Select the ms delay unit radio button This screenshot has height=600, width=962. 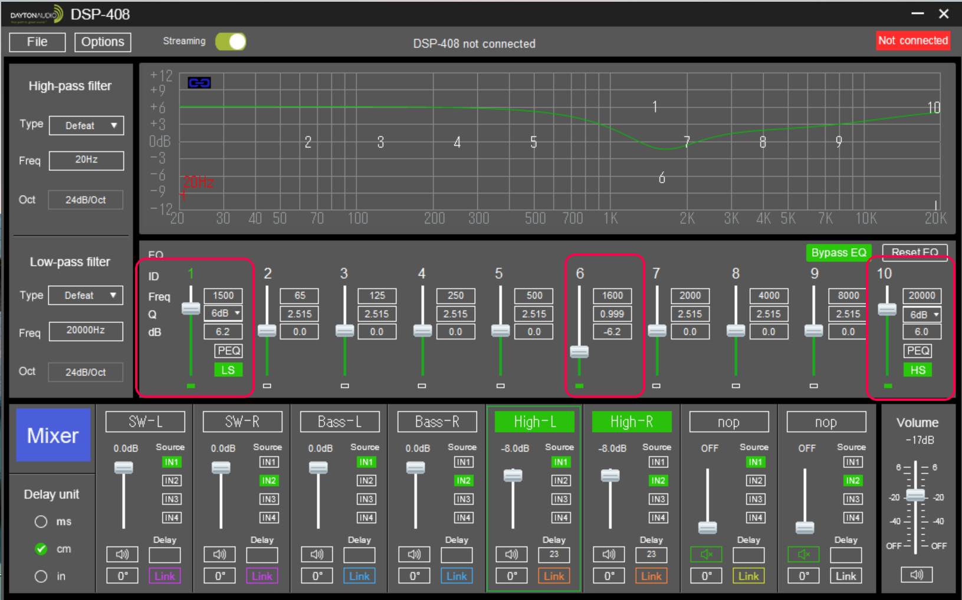(41, 522)
